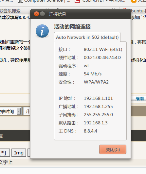Select the hardware address 00:21:00:4B:74:4D
This screenshot has height=174, width=146.
tap(102, 57)
